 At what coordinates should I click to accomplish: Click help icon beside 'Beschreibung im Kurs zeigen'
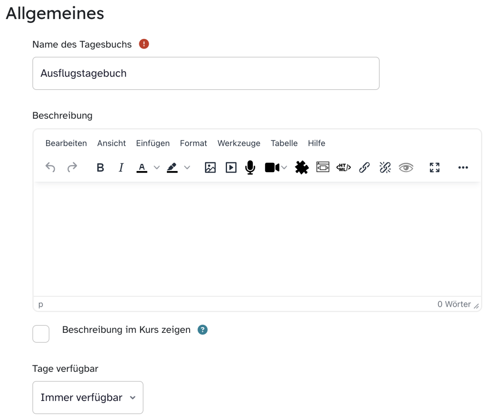pyautogui.click(x=203, y=330)
